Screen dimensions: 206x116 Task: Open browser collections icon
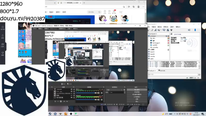point(134,7)
